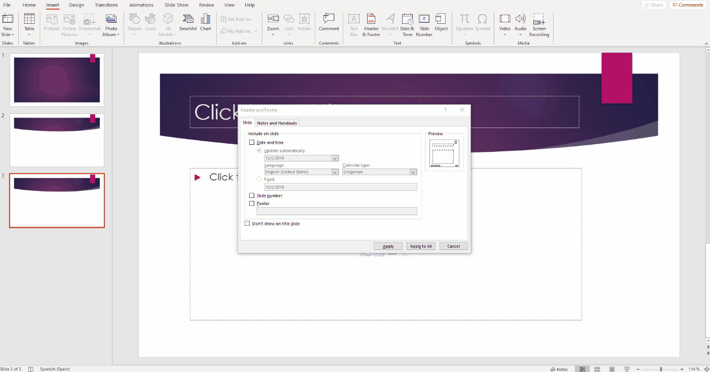710x372 pixels.
Task: Switch to Slide Sorter view icon
Action: 597,369
